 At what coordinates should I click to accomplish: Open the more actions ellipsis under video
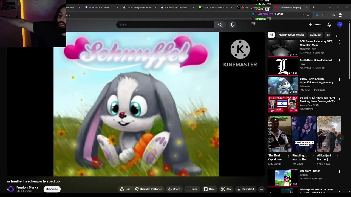[261, 189]
